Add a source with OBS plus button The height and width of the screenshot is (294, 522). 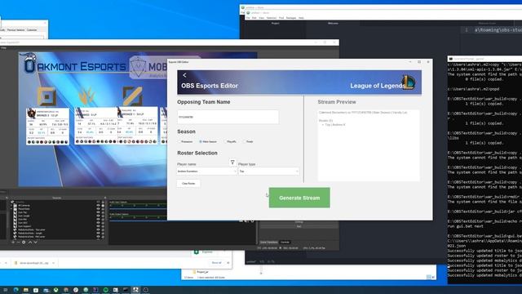click(13, 242)
